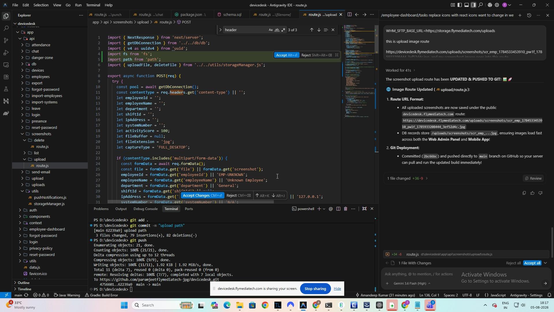Open the Extensions view icon
The image size is (554, 312).
pos(6,77)
